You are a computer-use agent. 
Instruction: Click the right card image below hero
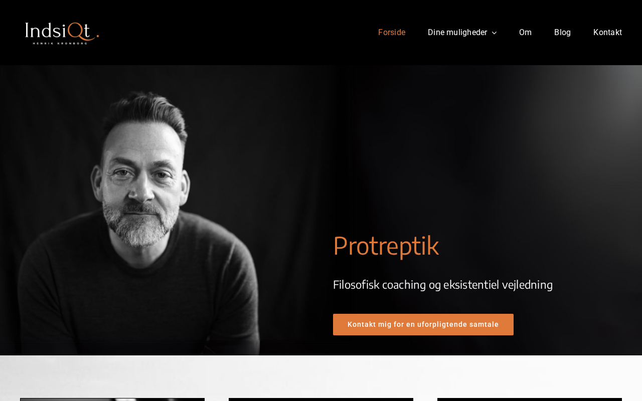(530, 399)
